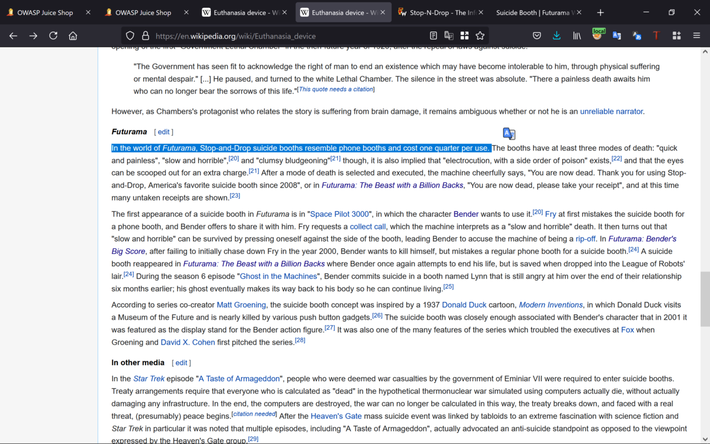710x444 pixels.
Task: Go back to the previous page
Action: pos(13,36)
